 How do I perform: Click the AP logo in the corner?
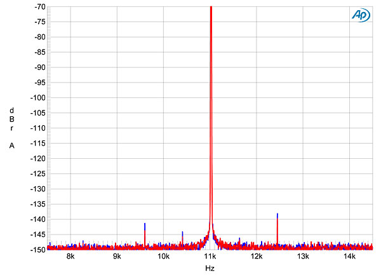(358, 15)
